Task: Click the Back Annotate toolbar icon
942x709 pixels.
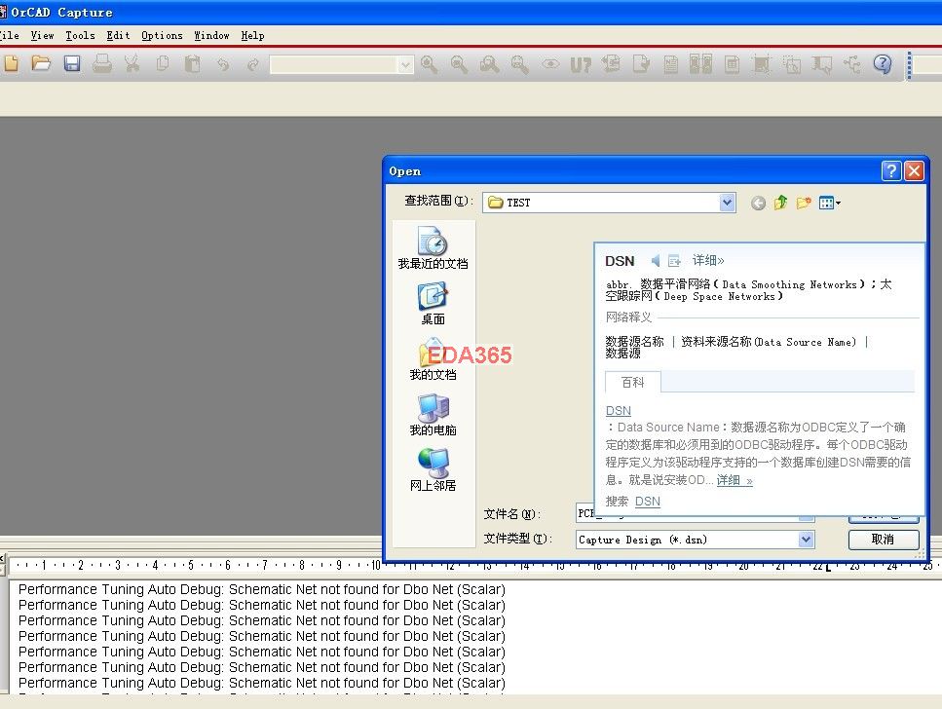Action: click(611, 63)
